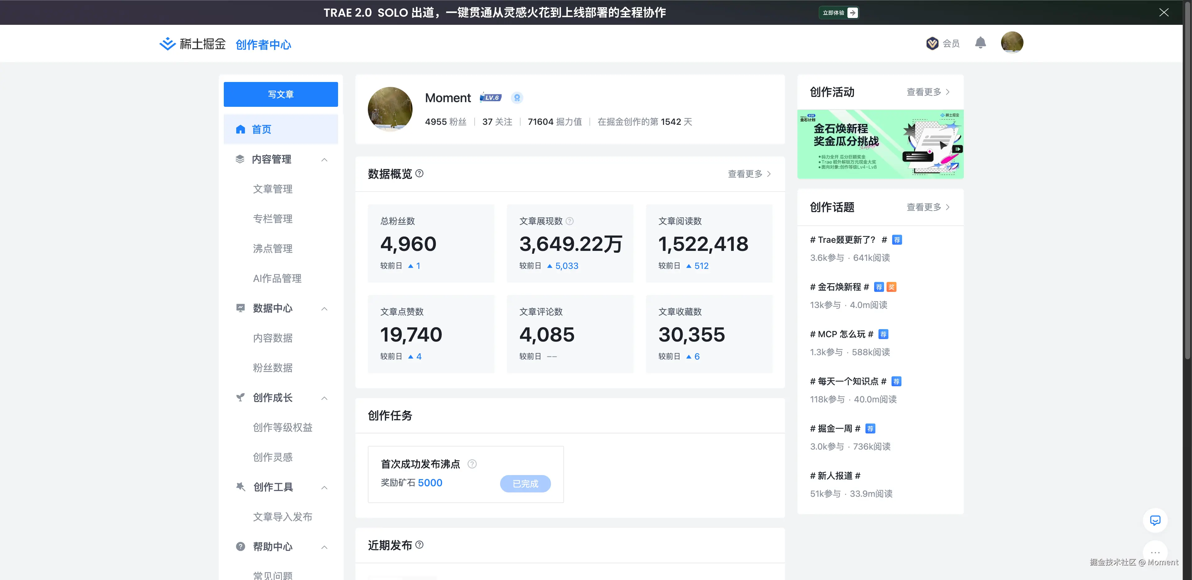The width and height of the screenshot is (1192, 580).
Task: Click 查看更多 in 创作话题 panel
Action: (x=927, y=207)
